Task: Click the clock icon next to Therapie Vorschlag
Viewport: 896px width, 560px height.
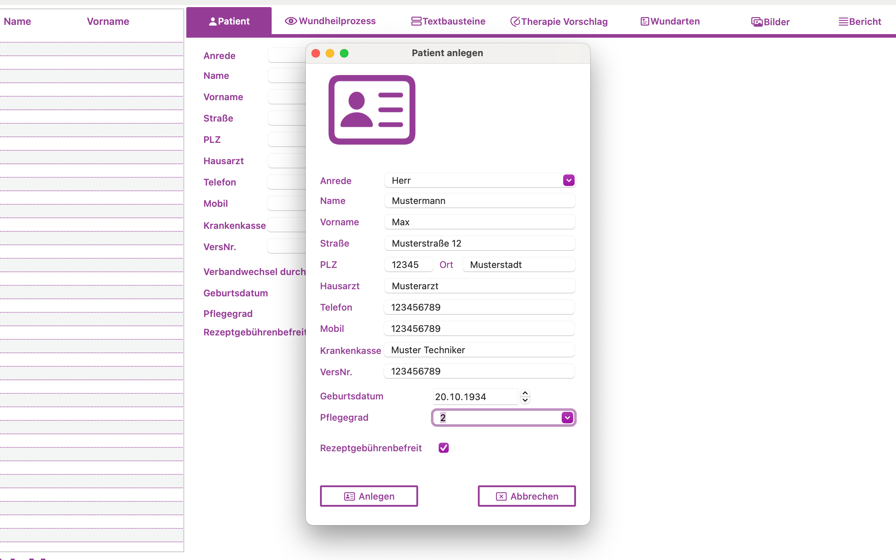Action: coord(515,21)
